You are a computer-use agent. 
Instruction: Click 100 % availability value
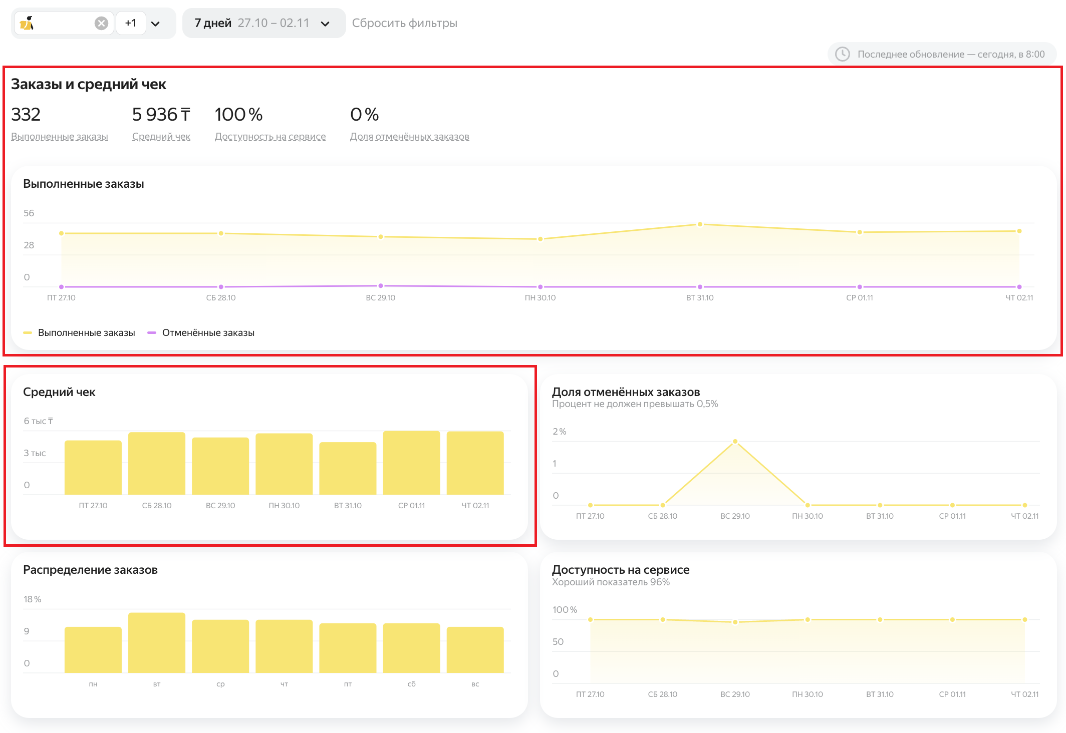(238, 115)
